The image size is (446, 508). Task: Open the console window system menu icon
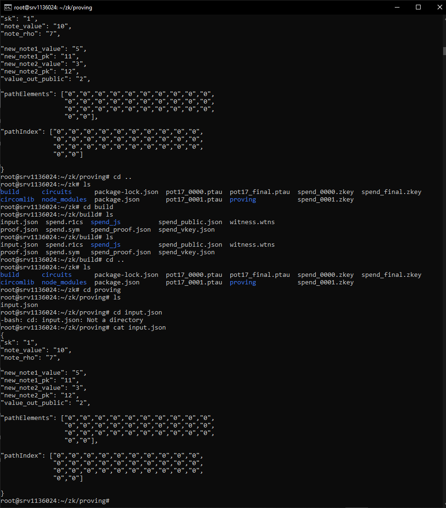point(8,7)
